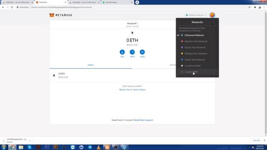Select Ropsten Test Network
The width and height of the screenshot is (267, 150).
pyautogui.click(x=197, y=41)
